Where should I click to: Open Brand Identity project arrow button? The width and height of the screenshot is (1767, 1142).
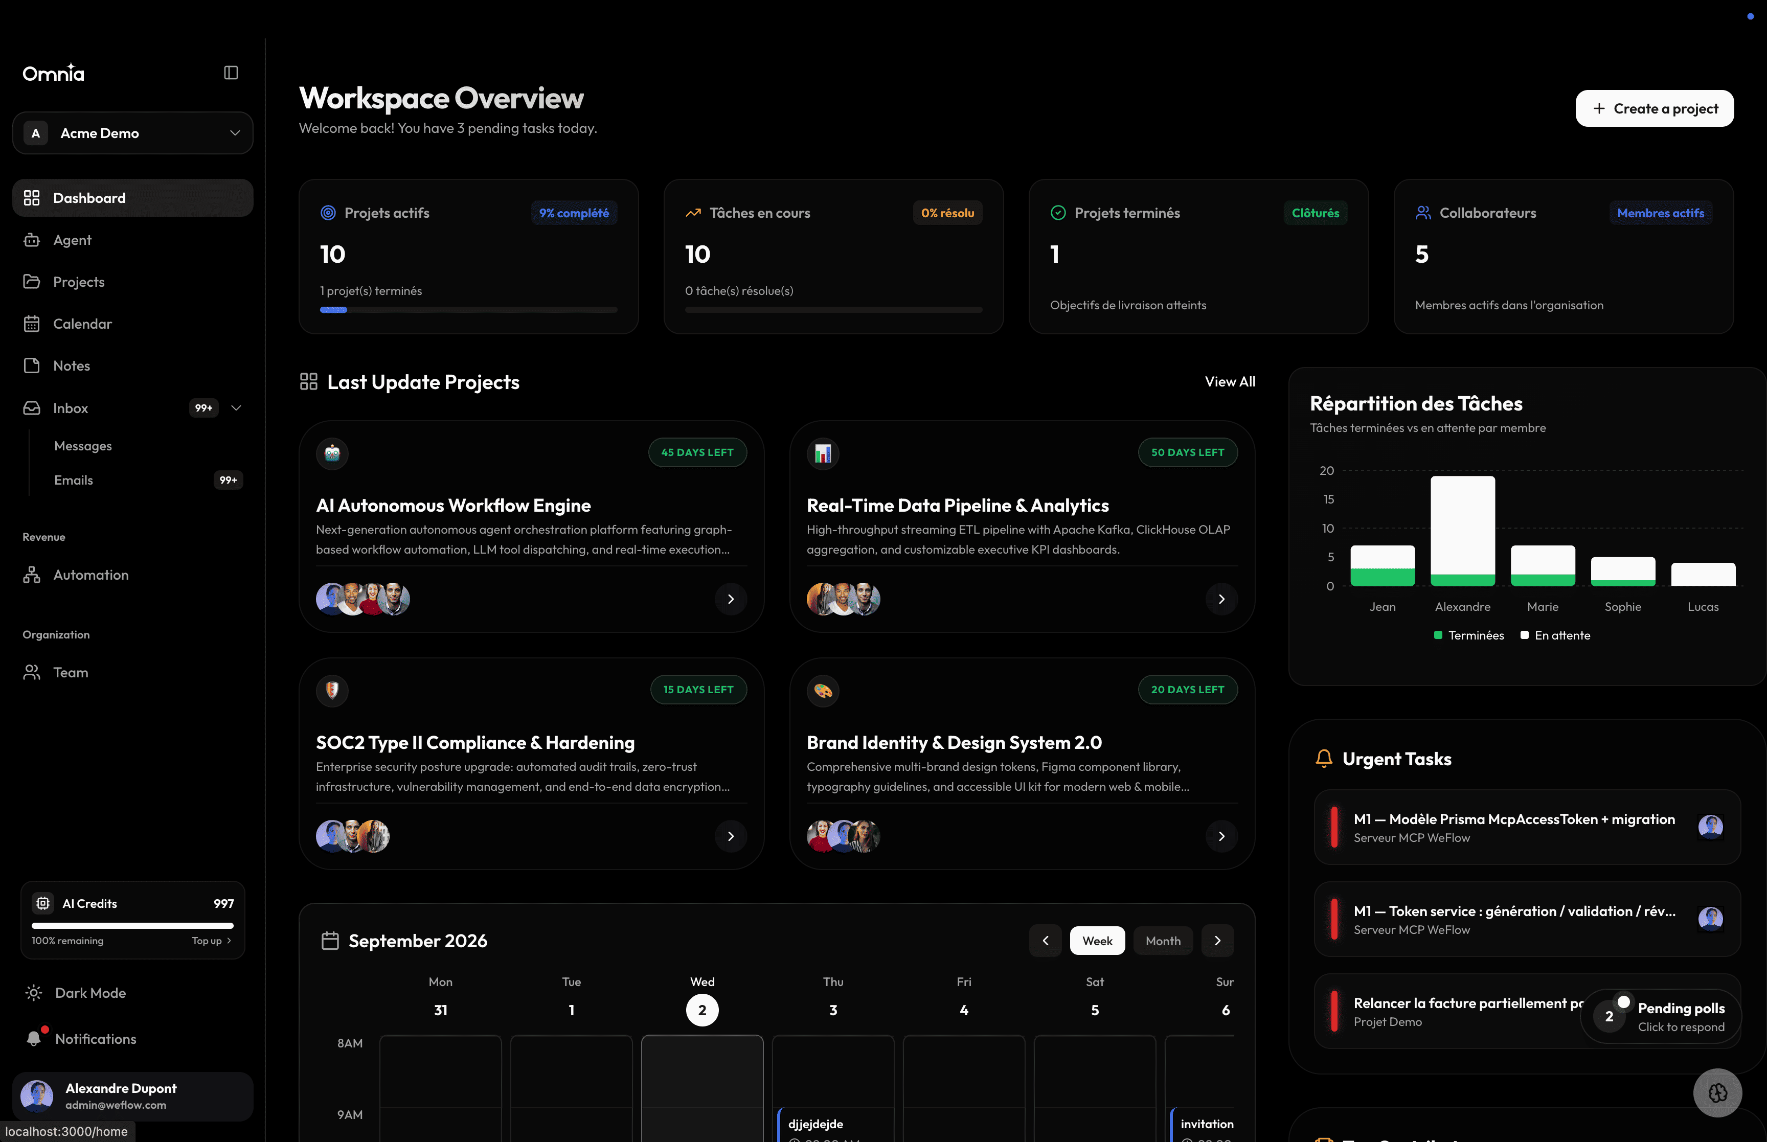click(1221, 836)
